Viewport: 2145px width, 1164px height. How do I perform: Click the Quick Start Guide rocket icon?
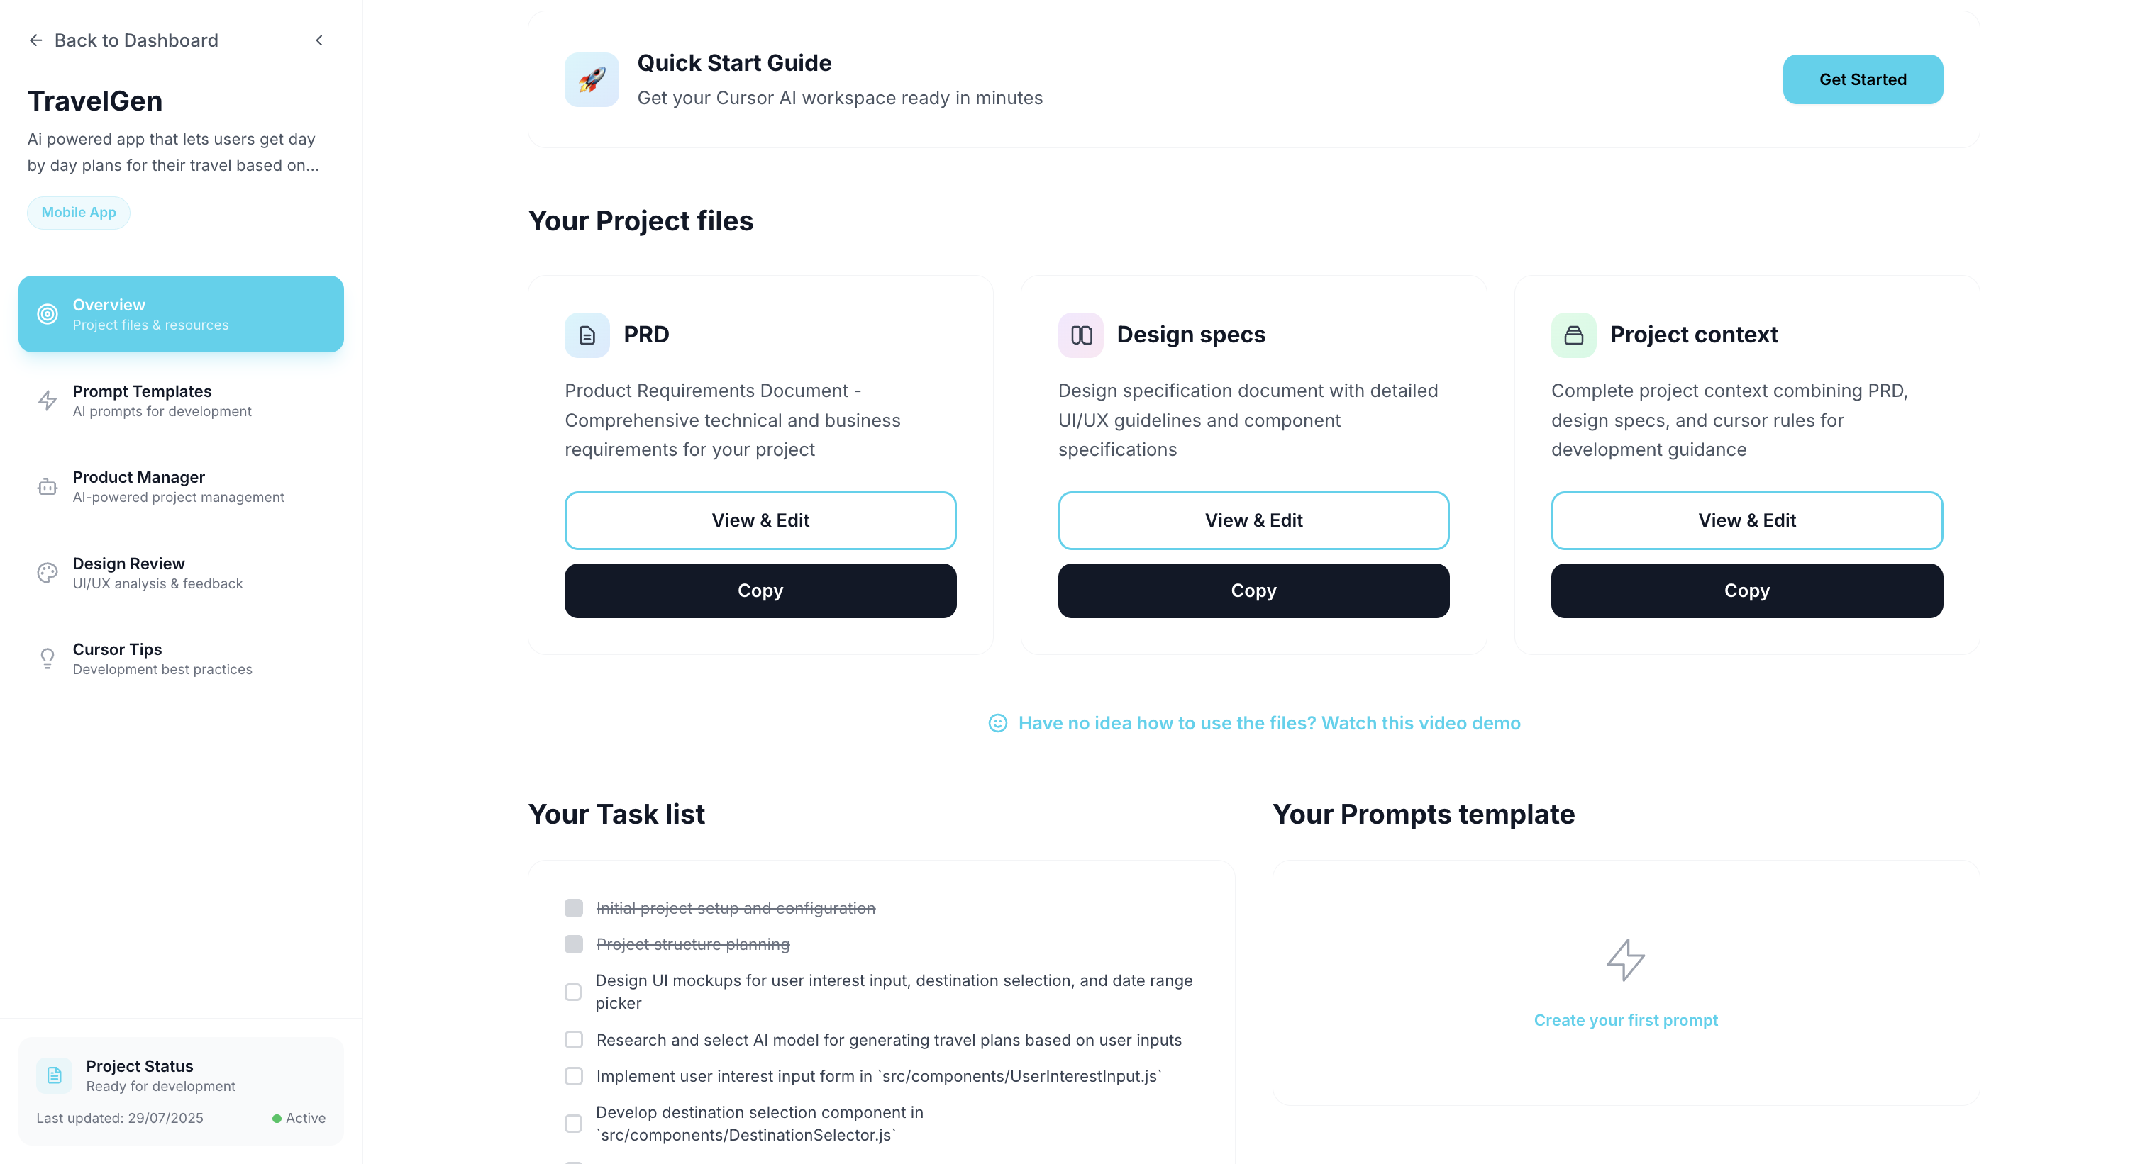coord(591,80)
